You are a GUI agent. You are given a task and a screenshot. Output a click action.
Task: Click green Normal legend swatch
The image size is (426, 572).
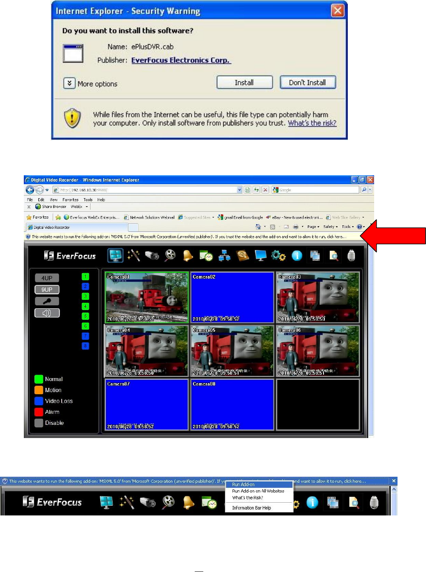39,379
